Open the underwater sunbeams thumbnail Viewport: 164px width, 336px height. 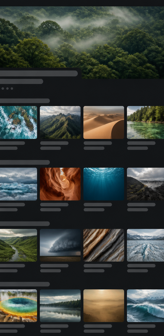click(104, 184)
